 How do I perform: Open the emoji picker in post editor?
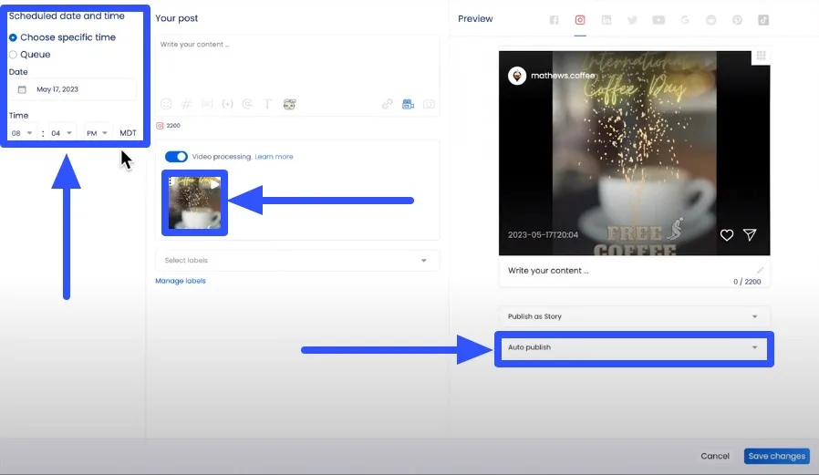pyautogui.click(x=166, y=104)
